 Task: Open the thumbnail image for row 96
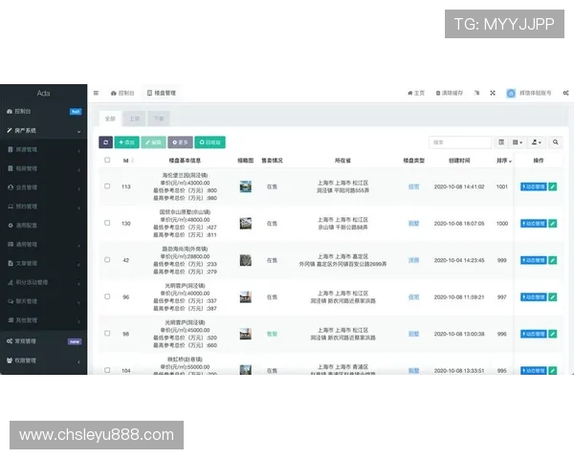click(245, 296)
